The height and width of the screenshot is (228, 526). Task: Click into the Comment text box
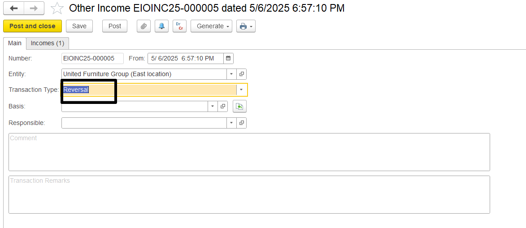(249, 152)
